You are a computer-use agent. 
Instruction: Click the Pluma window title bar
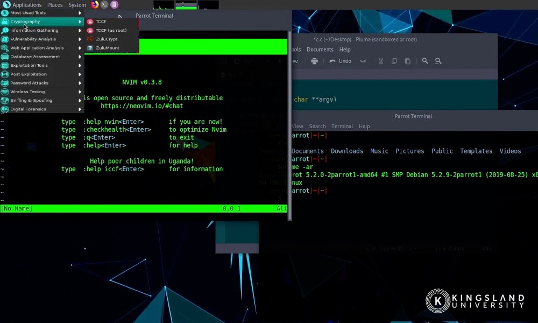(x=365, y=39)
